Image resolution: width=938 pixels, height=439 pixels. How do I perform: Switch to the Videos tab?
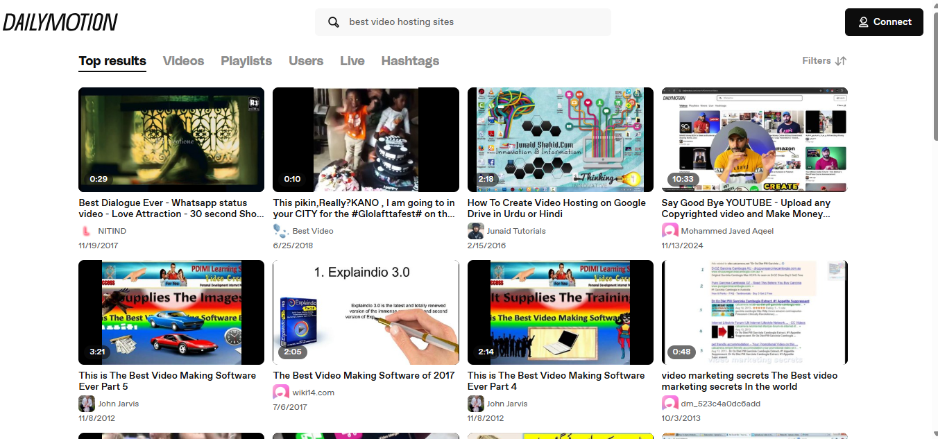coord(183,61)
